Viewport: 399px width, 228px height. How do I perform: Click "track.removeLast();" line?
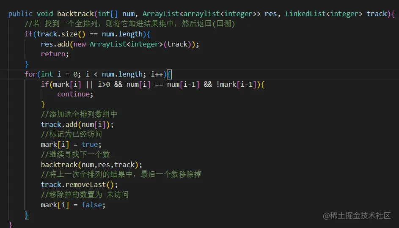pyautogui.click(x=79, y=184)
